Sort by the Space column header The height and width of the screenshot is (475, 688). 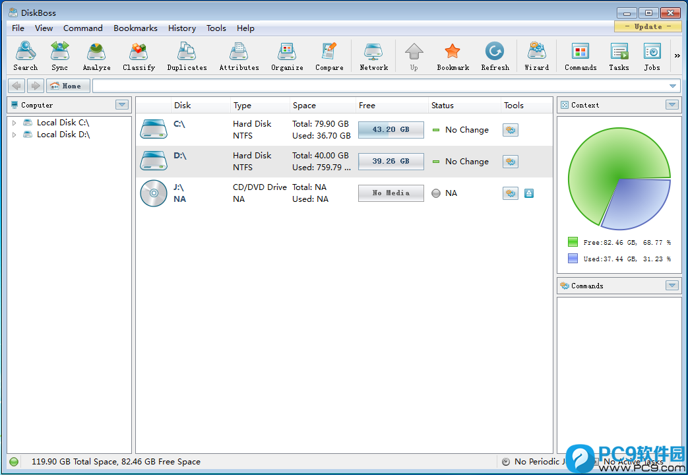tap(323, 106)
